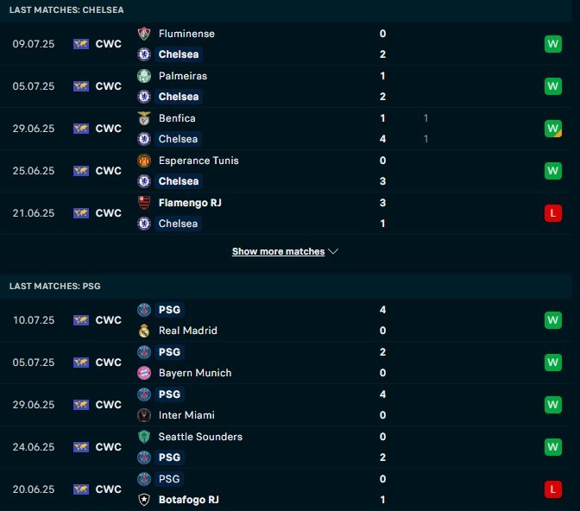This screenshot has width=580, height=511.
Task: Click the Botafogo RJ star crest
Action: click(x=144, y=500)
